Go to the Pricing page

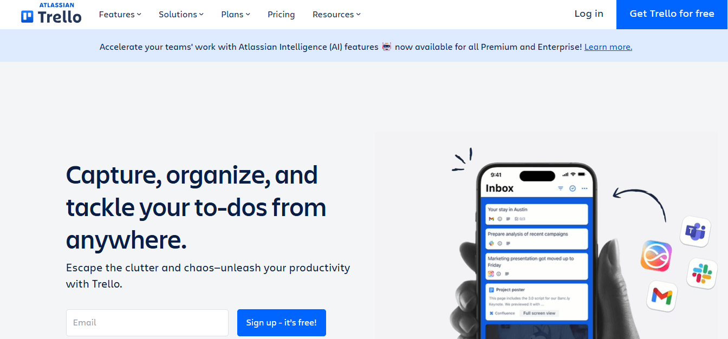[281, 15]
